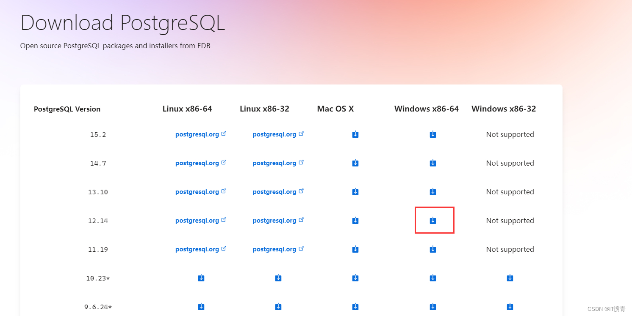This screenshot has height=316, width=632.
Task: Open postgresql.org link for 13.10 Linux x86-64
Action: point(201,192)
